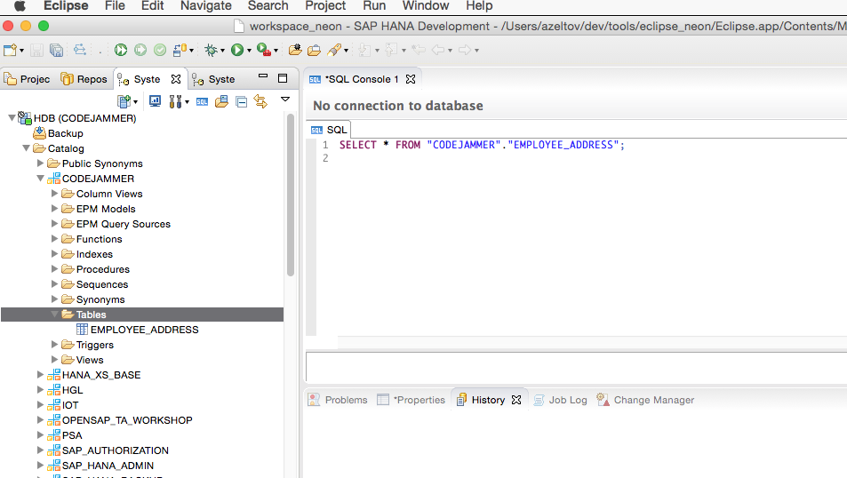Open SQL console from Systems view toolbar
Image resolution: width=847 pixels, height=478 pixels.
pos(203,101)
